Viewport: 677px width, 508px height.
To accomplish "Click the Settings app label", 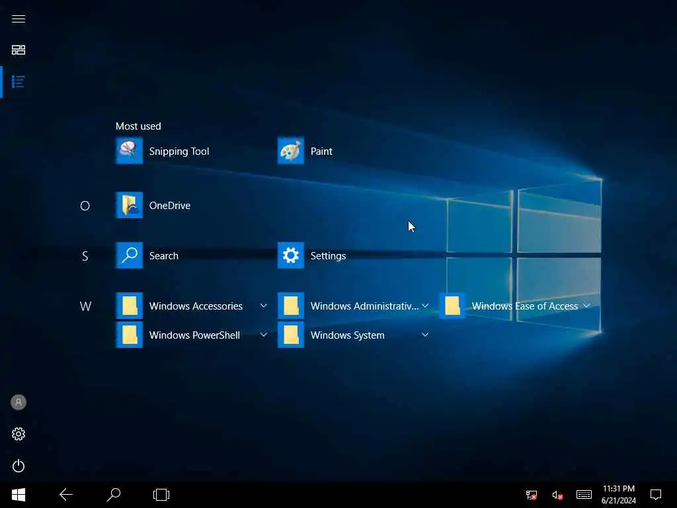I will (x=328, y=256).
